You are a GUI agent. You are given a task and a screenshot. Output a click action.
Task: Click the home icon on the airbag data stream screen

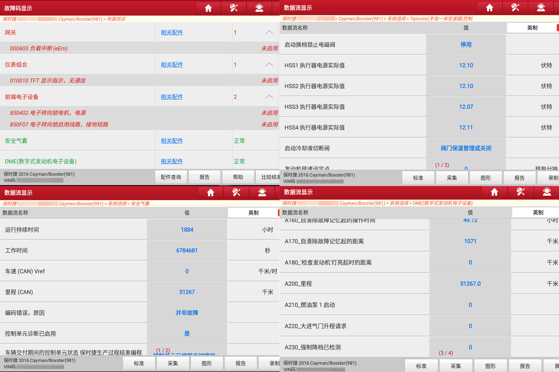[x=210, y=192]
